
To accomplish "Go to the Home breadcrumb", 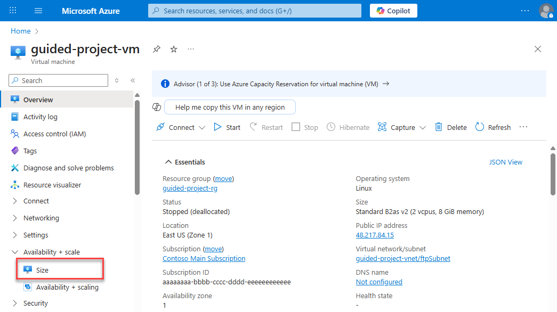I will pyautogui.click(x=21, y=31).
